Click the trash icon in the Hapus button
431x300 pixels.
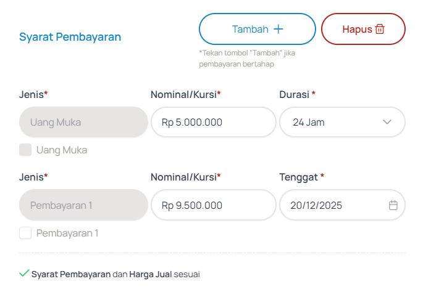pos(380,29)
